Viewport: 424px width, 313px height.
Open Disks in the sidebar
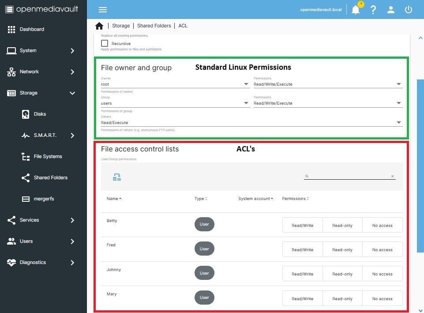pyautogui.click(x=40, y=114)
